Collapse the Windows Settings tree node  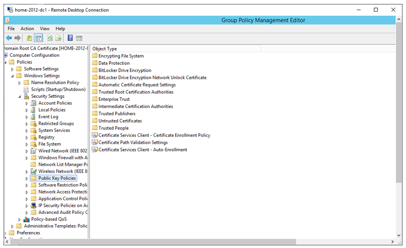pyautogui.click(x=12, y=76)
